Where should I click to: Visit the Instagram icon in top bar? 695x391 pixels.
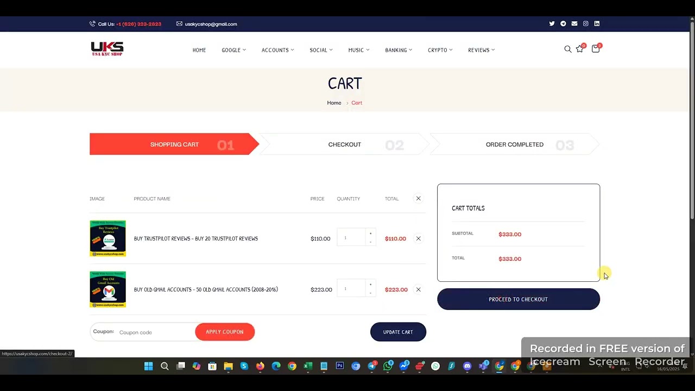585,23
